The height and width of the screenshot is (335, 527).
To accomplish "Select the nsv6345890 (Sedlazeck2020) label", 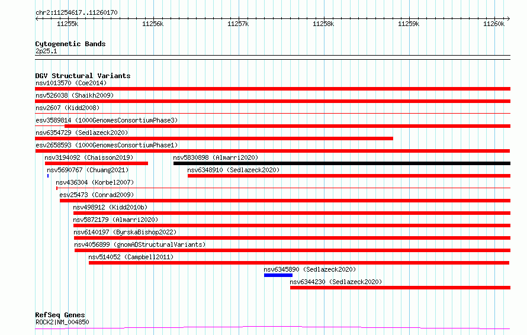I will pos(310,269).
